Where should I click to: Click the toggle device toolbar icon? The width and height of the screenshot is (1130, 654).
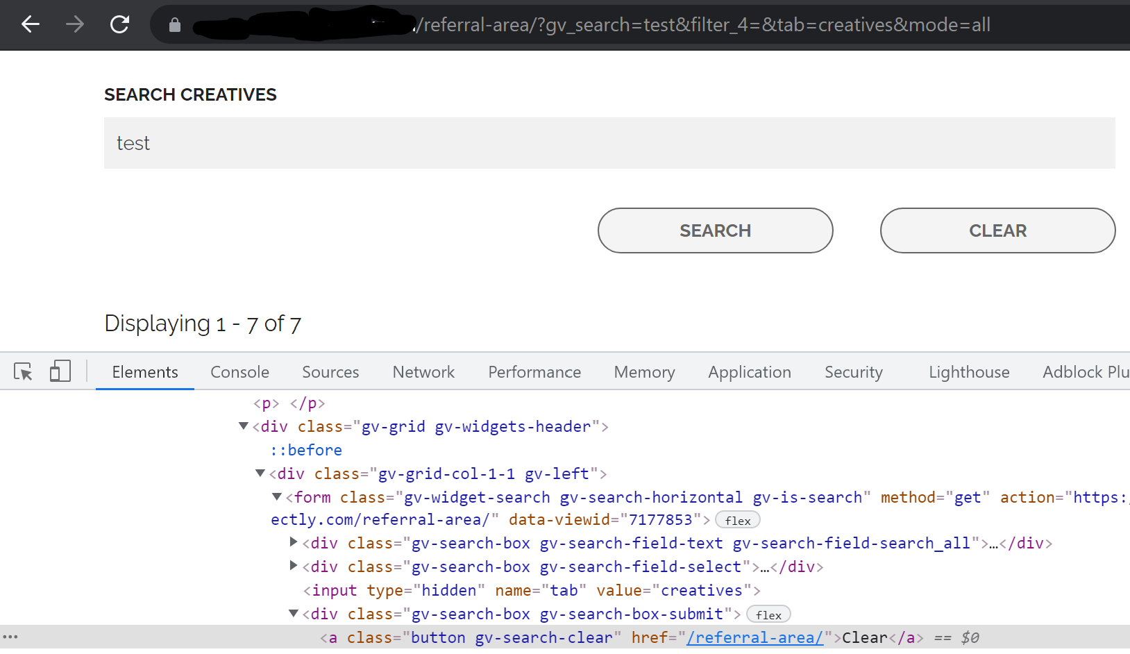tap(60, 371)
